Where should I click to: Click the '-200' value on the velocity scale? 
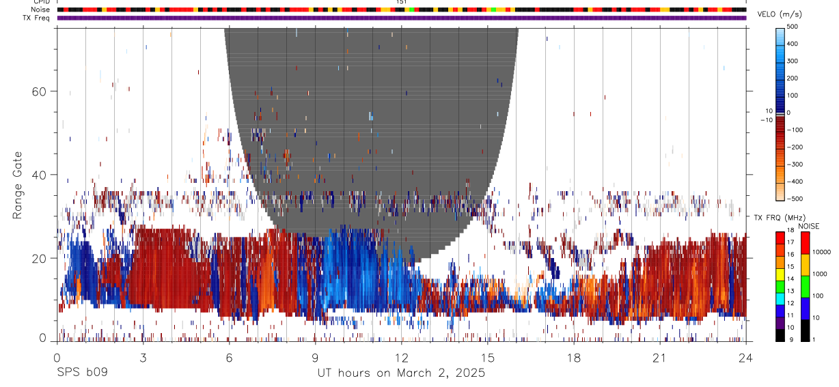point(795,147)
